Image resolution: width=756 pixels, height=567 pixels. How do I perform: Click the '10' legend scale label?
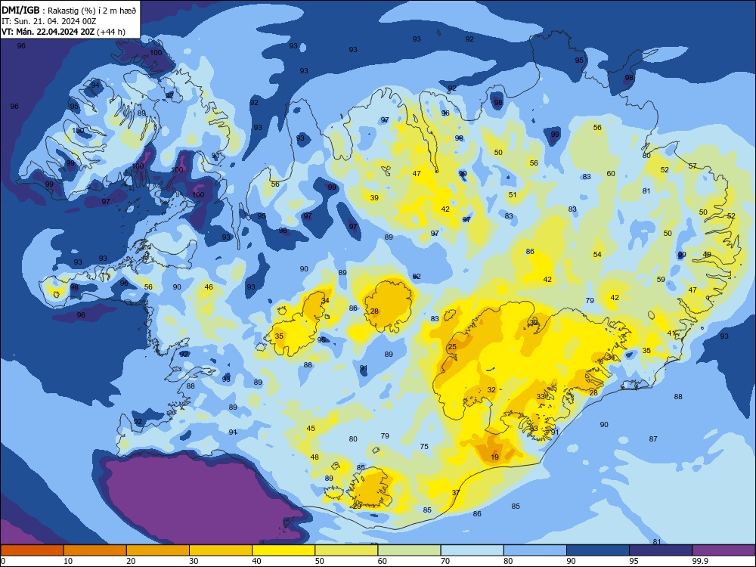point(68,561)
